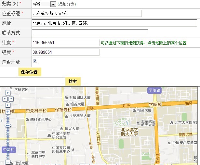Click the 学院路 subway station badge
The width and height of the screenshot is (200, 165).
tap(154, 90)
